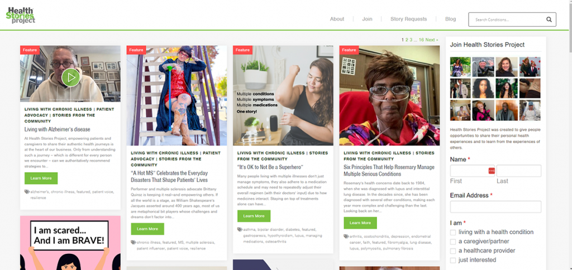Click the tag icon under Superhero post

click(x=240, y=229)
